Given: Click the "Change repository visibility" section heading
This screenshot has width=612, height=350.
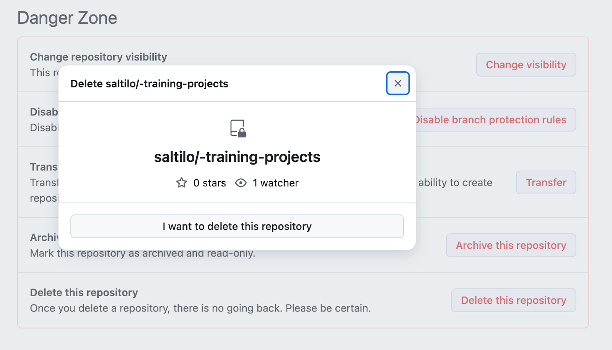Looking at the screenshot, I should pos(98,57).
